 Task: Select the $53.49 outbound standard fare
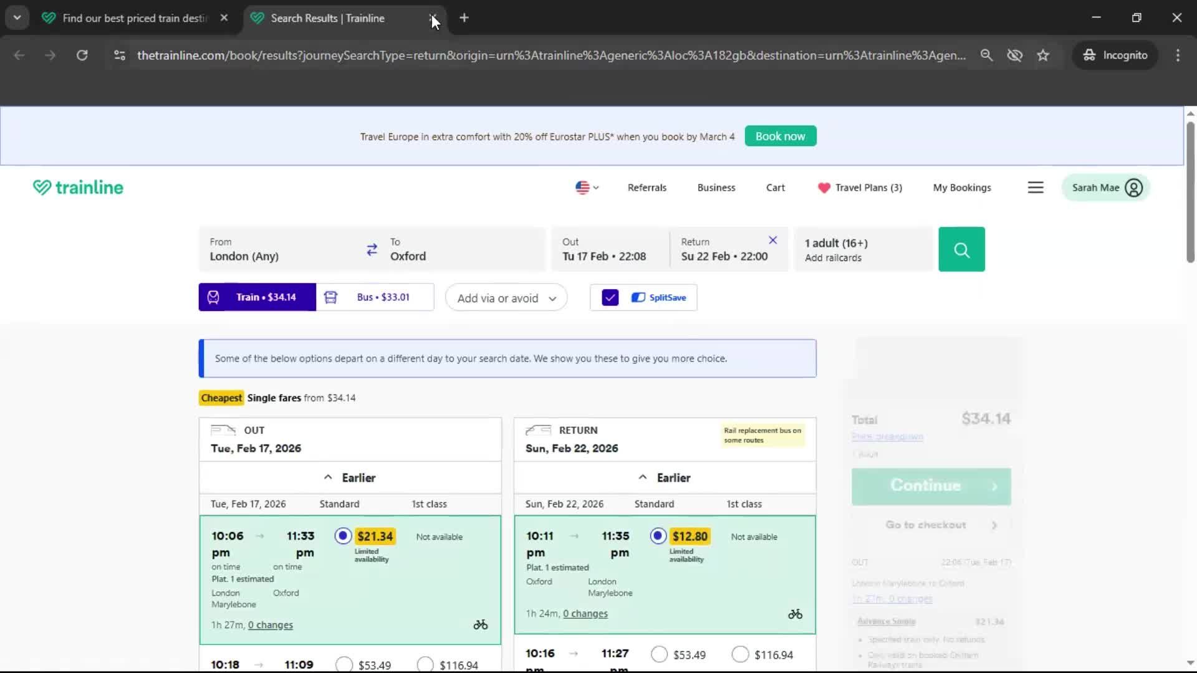coord(344,664)
